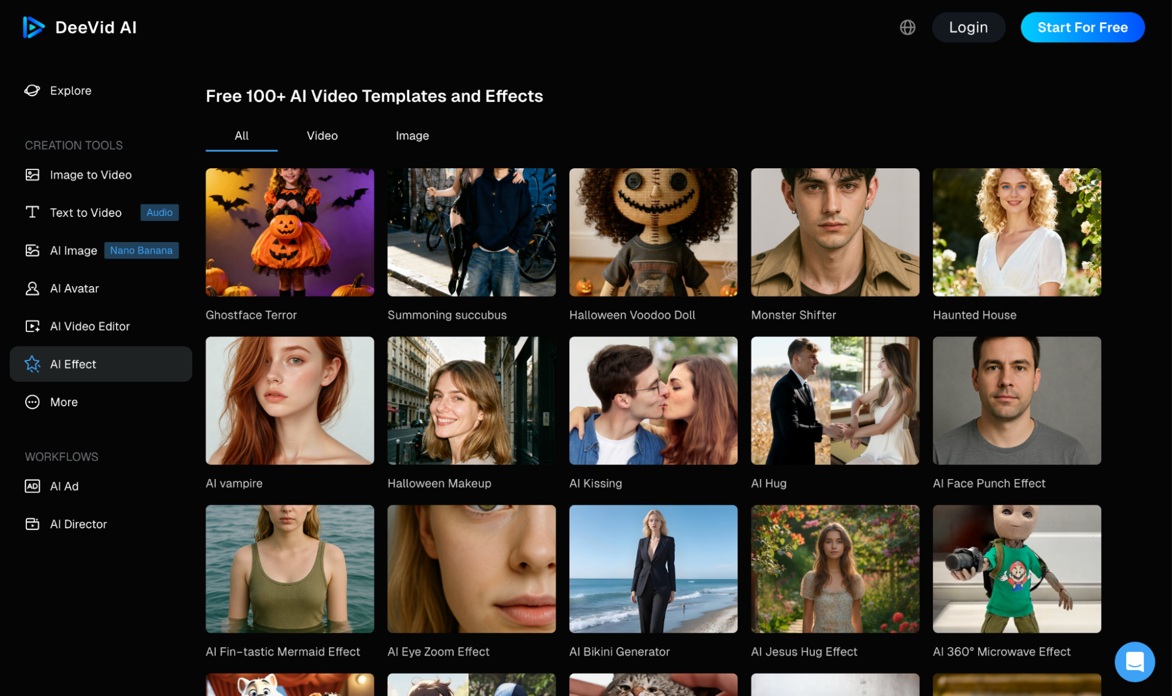
Task: Open the Text to Video creation tool
Action: click(x=86, y=212)
